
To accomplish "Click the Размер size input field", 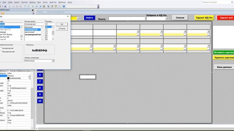I will [x=50, y=24].
